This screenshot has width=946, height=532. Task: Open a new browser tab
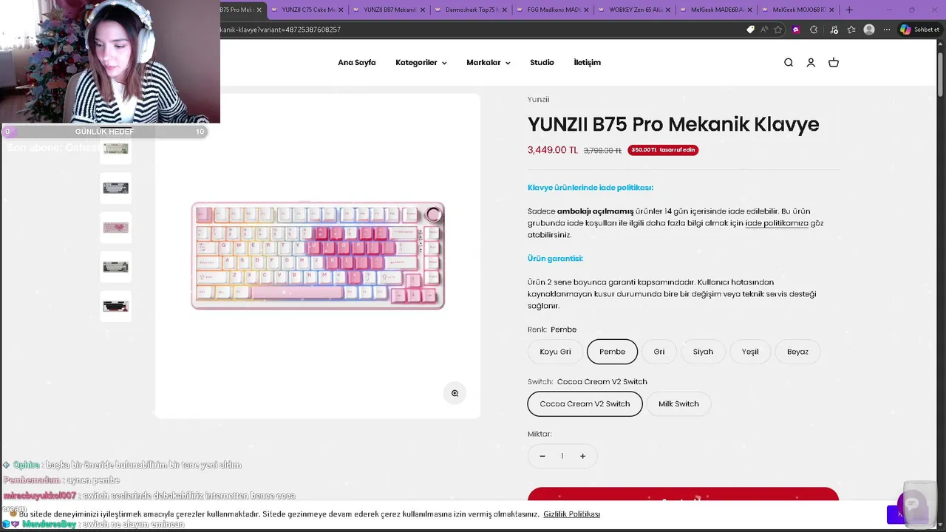pos(849,10)
